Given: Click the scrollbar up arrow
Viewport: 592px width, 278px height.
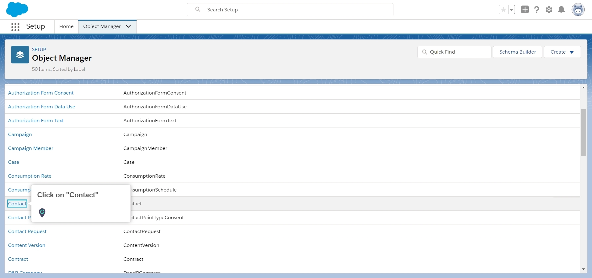Looking at the screenshot, I should pos(583,88).
